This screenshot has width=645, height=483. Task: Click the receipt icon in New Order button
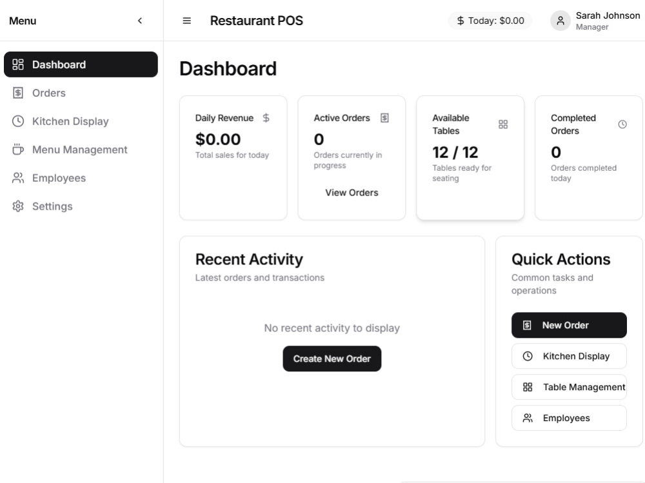(x=527, y=326)
